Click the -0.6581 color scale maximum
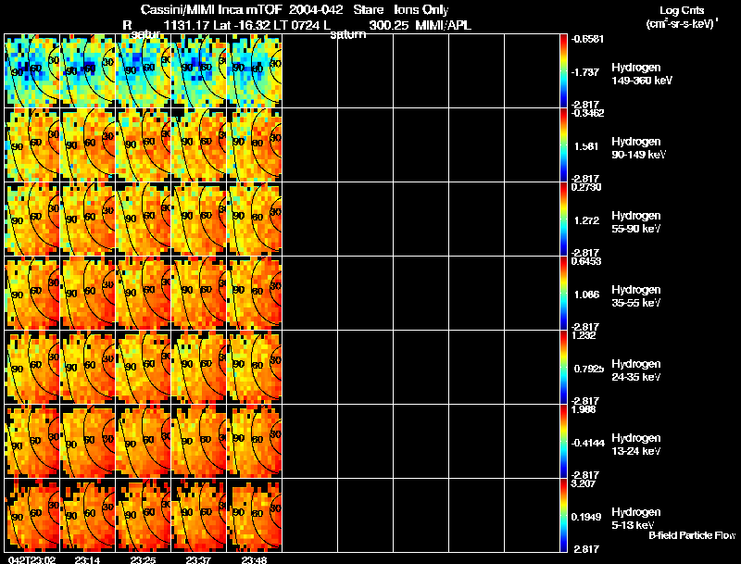Viewport: 741px width, 564px height. pos(587,39)
